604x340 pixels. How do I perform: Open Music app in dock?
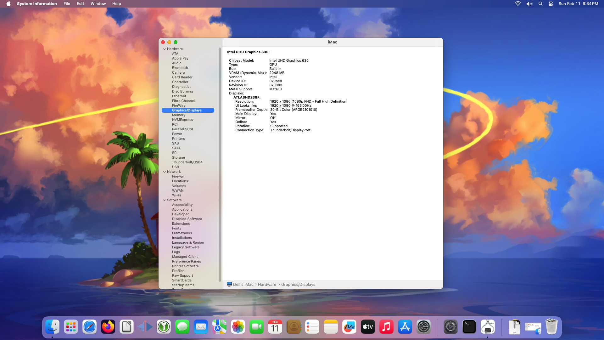coord(386,327)
